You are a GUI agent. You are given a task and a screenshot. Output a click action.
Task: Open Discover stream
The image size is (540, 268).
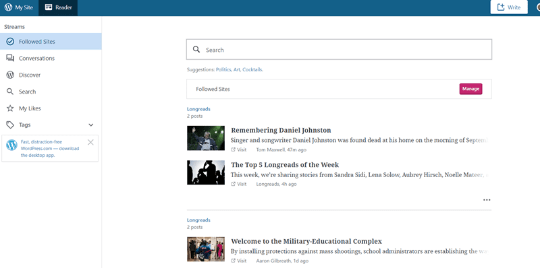pos(51,75)
